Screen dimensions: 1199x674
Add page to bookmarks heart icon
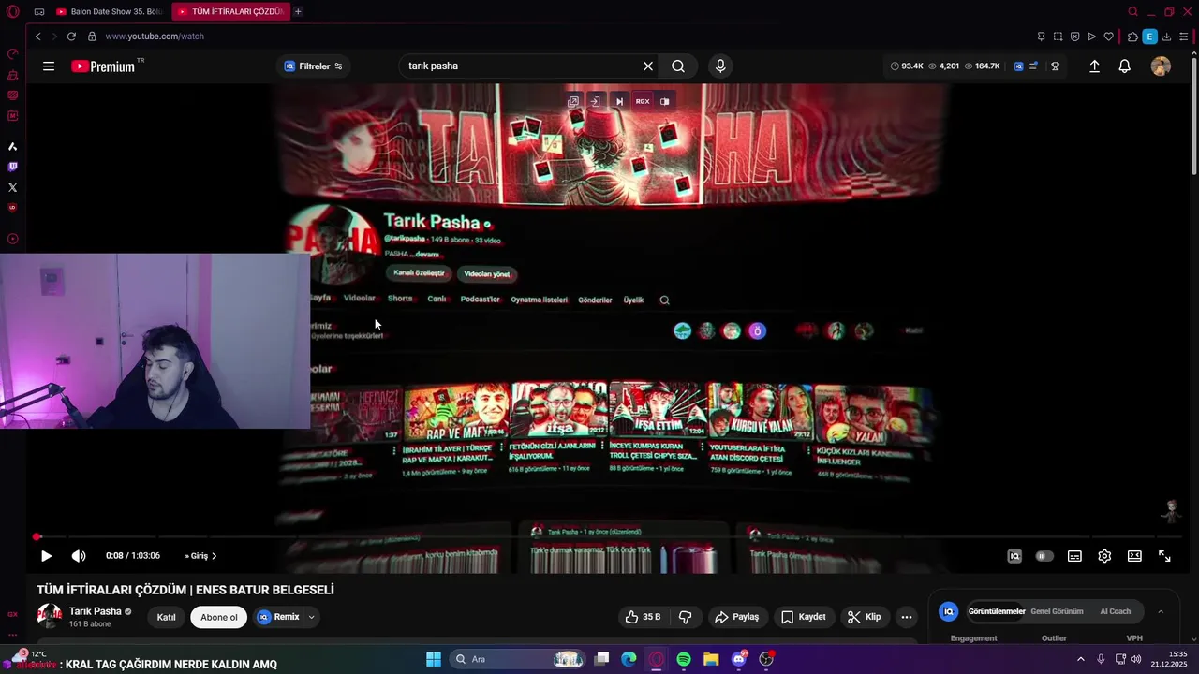pos(1109,37)
